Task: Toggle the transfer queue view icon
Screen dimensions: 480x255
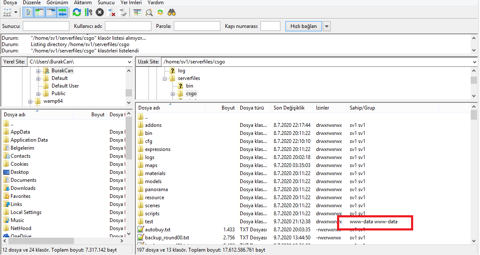Action: point(63,13)
